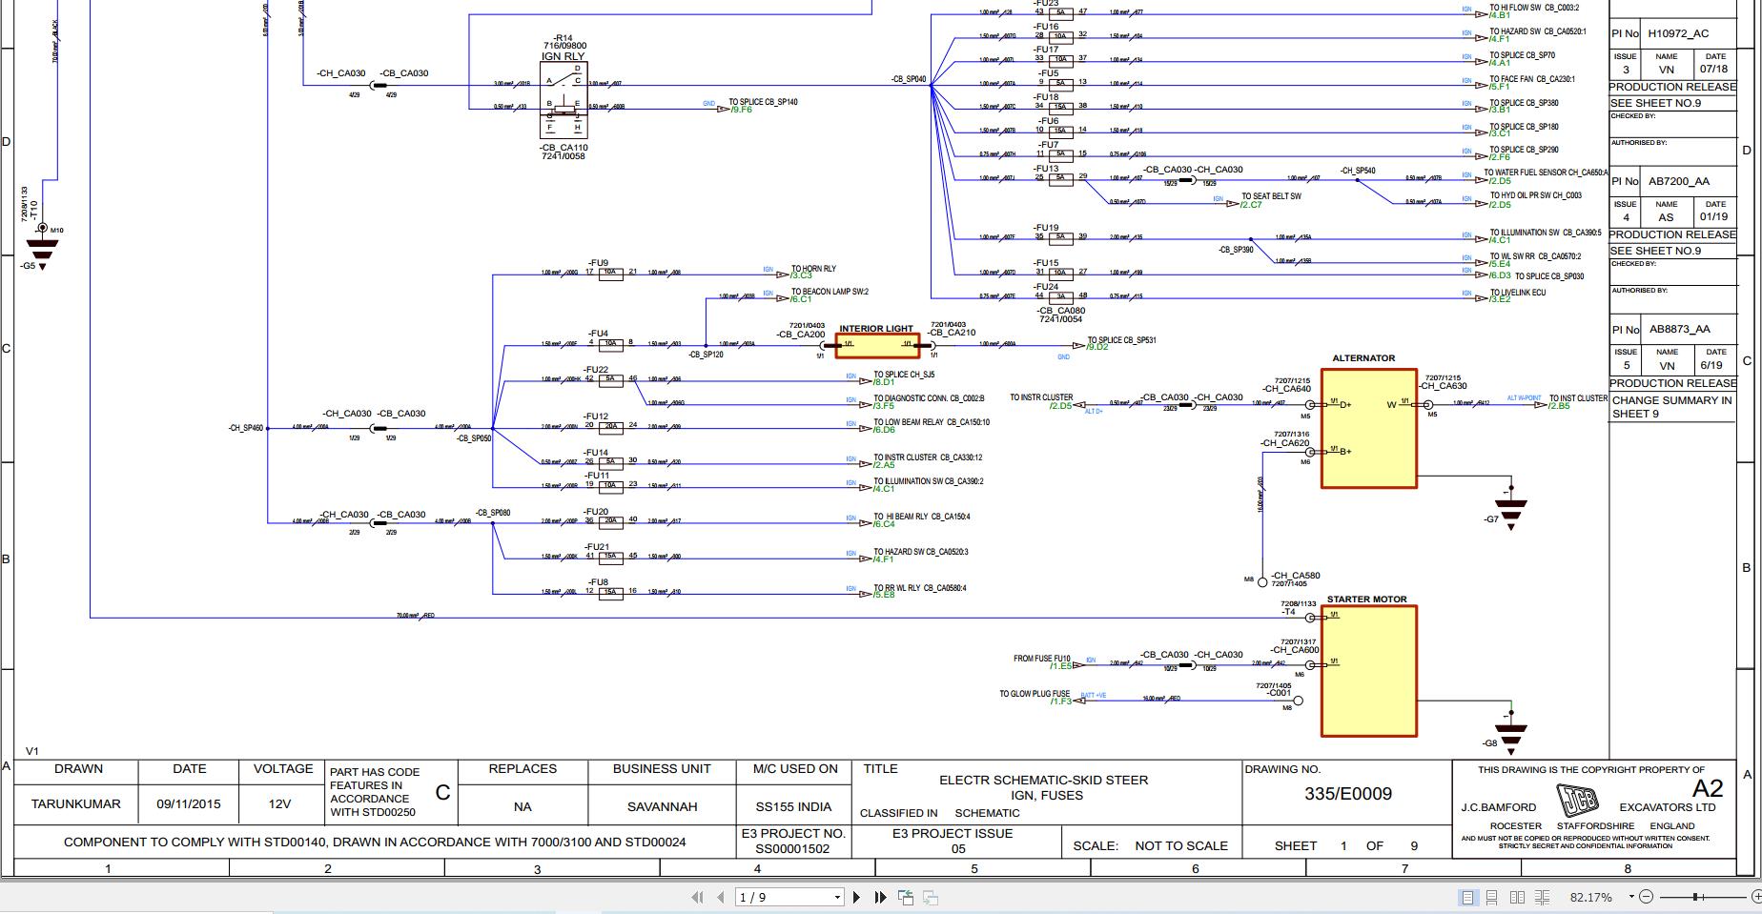Enable continuous page layout
The image size is (1762, 914).
coord(1492,897)
